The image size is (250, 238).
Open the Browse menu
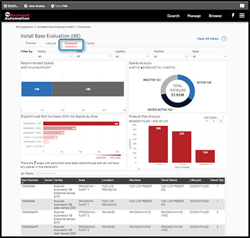click(x=215, y=16)
